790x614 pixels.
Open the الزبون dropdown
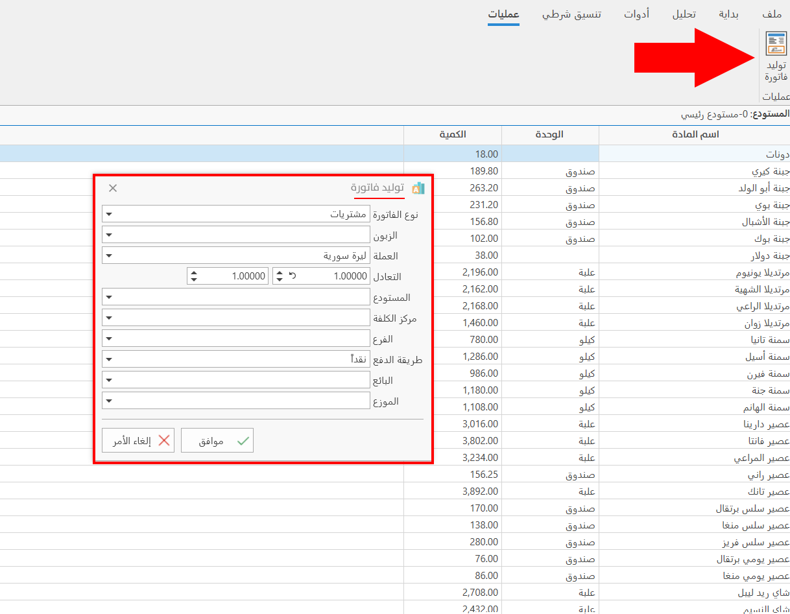click(110, 235)
